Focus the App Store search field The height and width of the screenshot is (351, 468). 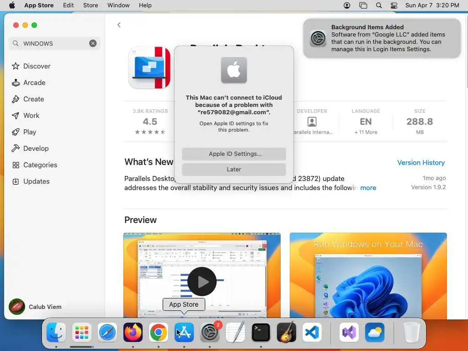(x=54, y=43)
